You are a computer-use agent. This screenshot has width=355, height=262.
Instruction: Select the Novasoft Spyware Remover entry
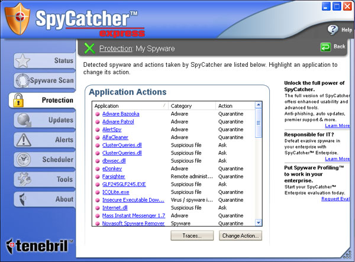pyautogui.click(x=133, y=224)
